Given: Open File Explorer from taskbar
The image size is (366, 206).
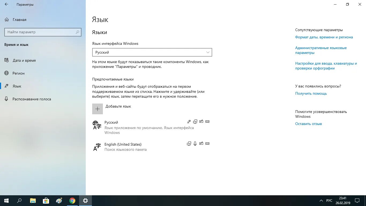Looking at the screenshot, I should pos(33,201).
